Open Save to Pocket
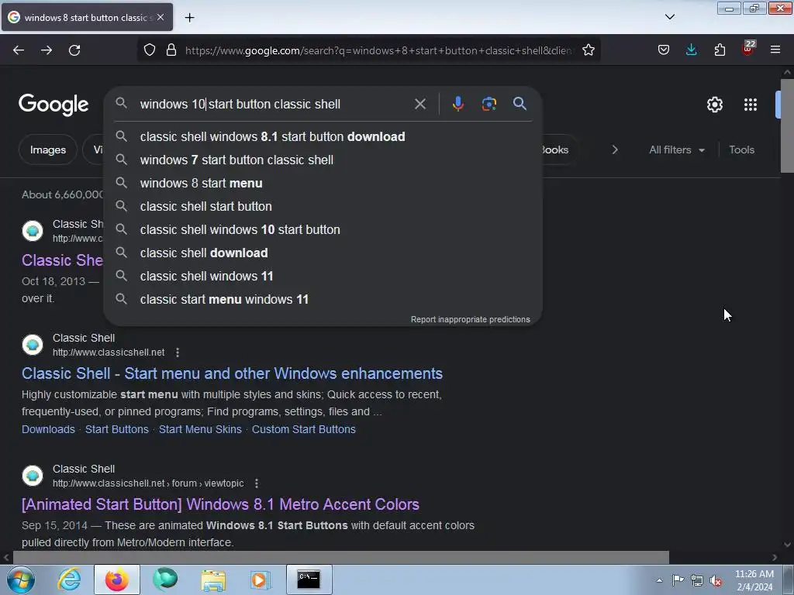The width and height of the screenshot is (794, 595). pos(664,50)
